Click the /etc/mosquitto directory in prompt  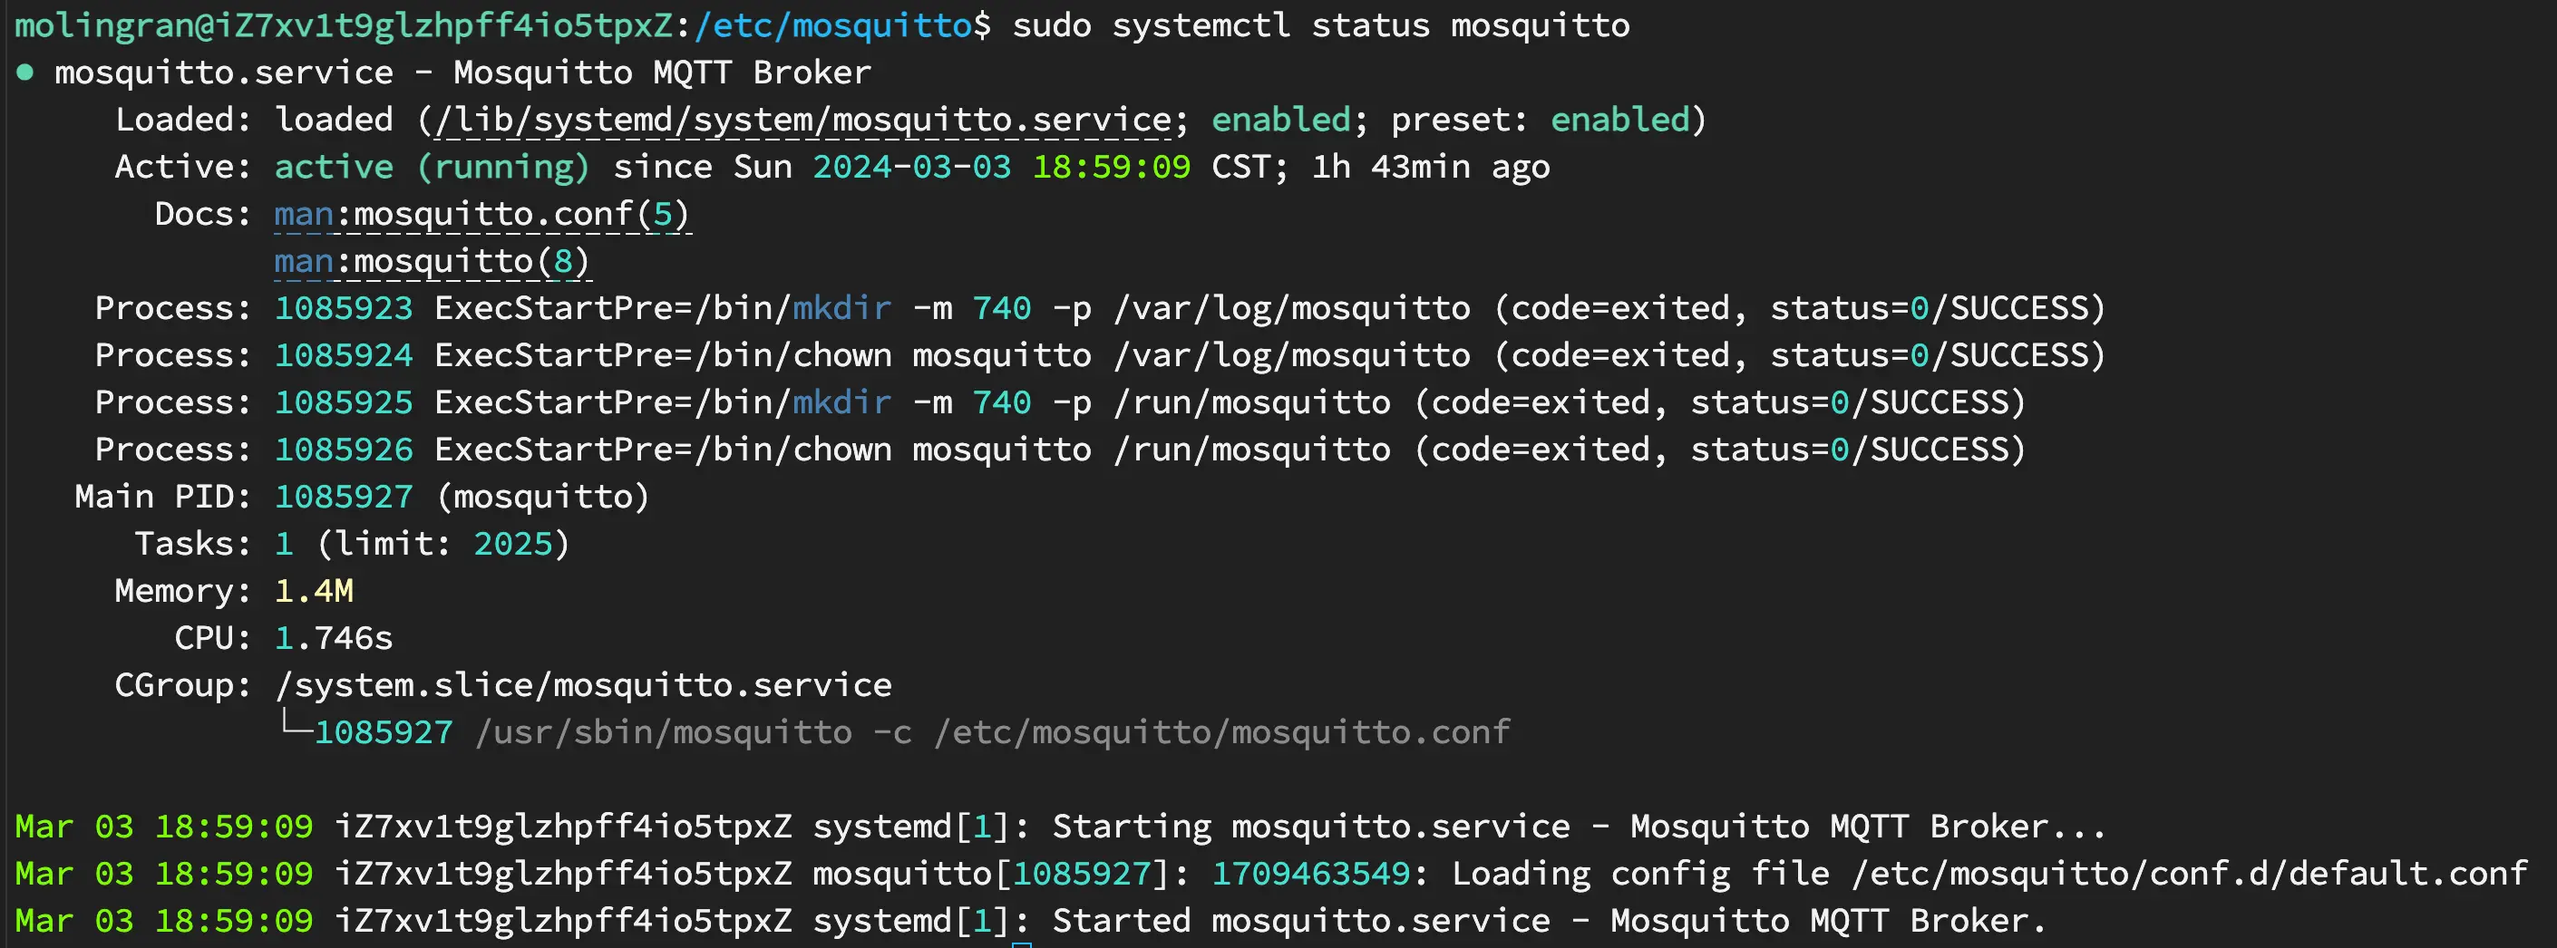(x=831, y=24)
